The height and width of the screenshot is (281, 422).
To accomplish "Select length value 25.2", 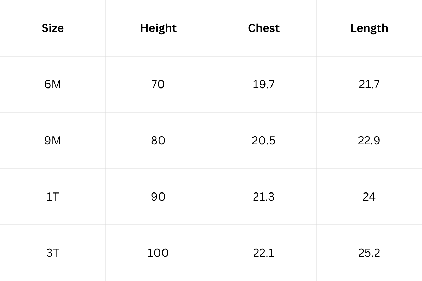I will coord(369,253).
